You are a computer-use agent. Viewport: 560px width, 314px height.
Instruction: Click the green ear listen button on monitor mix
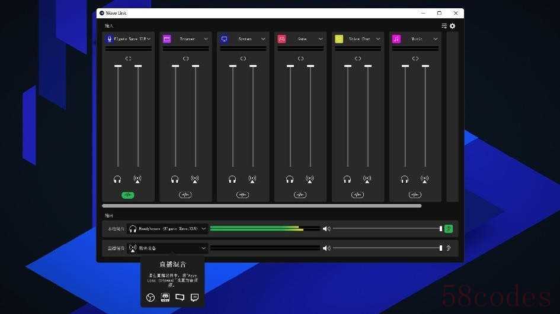449,229
